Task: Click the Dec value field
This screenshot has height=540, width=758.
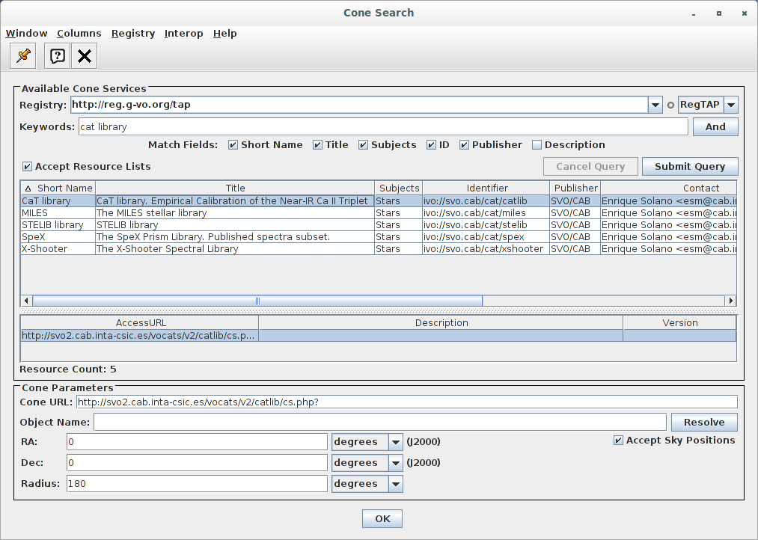Action: coord(198,463)
